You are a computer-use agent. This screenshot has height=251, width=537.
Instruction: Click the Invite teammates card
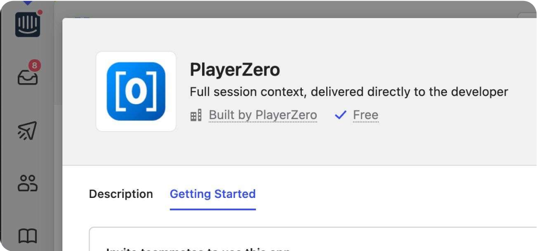coord(311,241)
